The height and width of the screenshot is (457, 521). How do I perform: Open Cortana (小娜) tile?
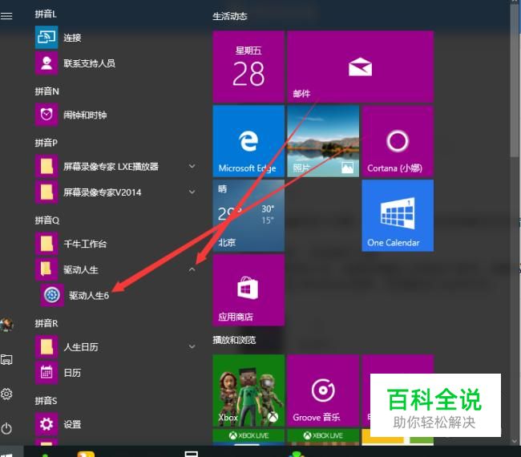coord(398,141)
